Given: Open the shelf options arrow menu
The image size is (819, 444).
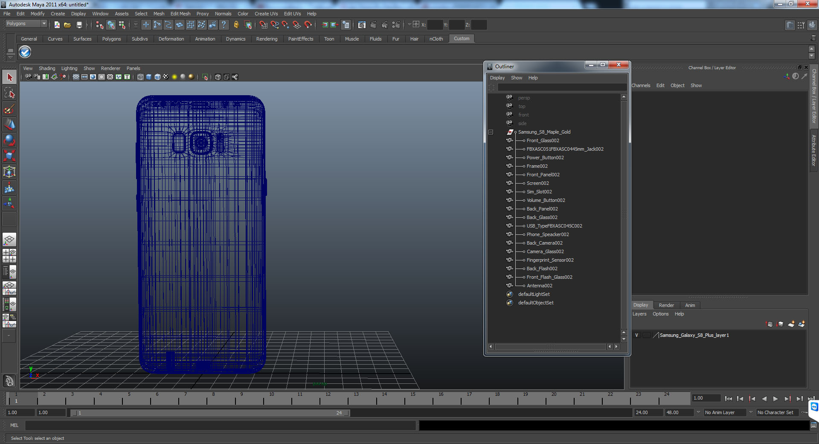Looking at the screenshot, I should 11,57.
